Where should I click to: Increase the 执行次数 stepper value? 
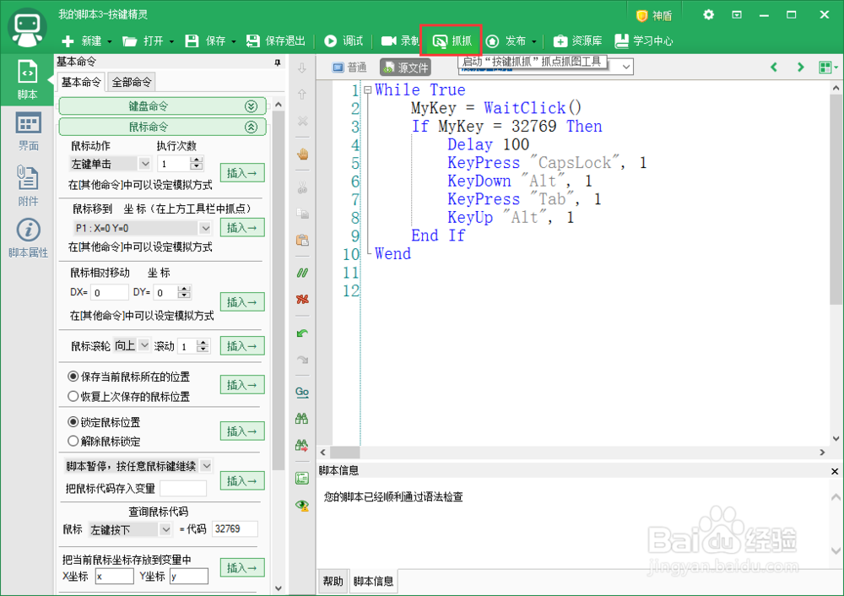coord(197,160)
